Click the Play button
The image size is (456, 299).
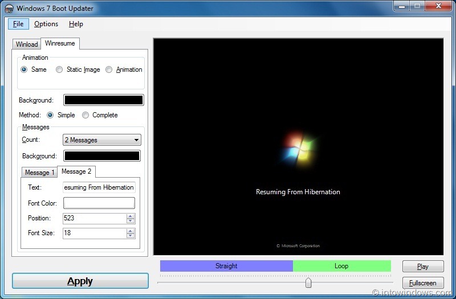(x=423, y=267)
